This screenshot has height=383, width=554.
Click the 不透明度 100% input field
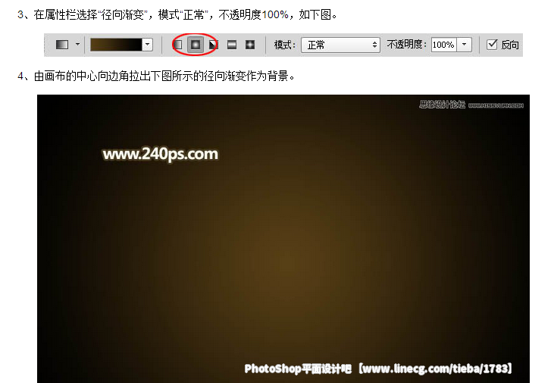coord(444,45)
